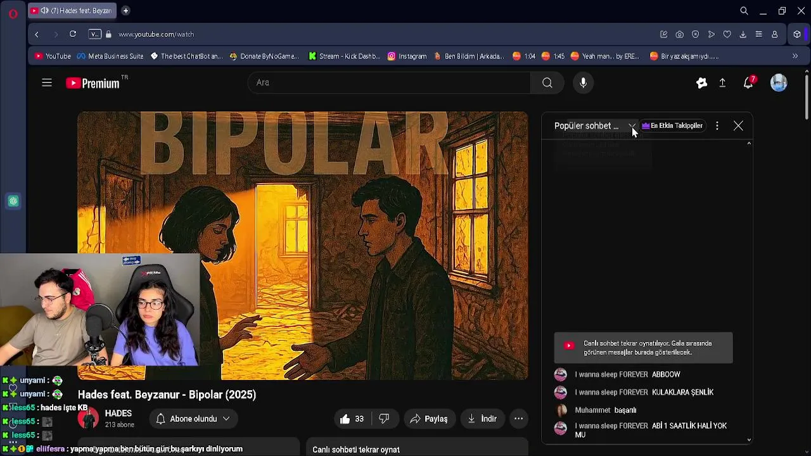Click the VPN badge in address bar

point(94,34)
